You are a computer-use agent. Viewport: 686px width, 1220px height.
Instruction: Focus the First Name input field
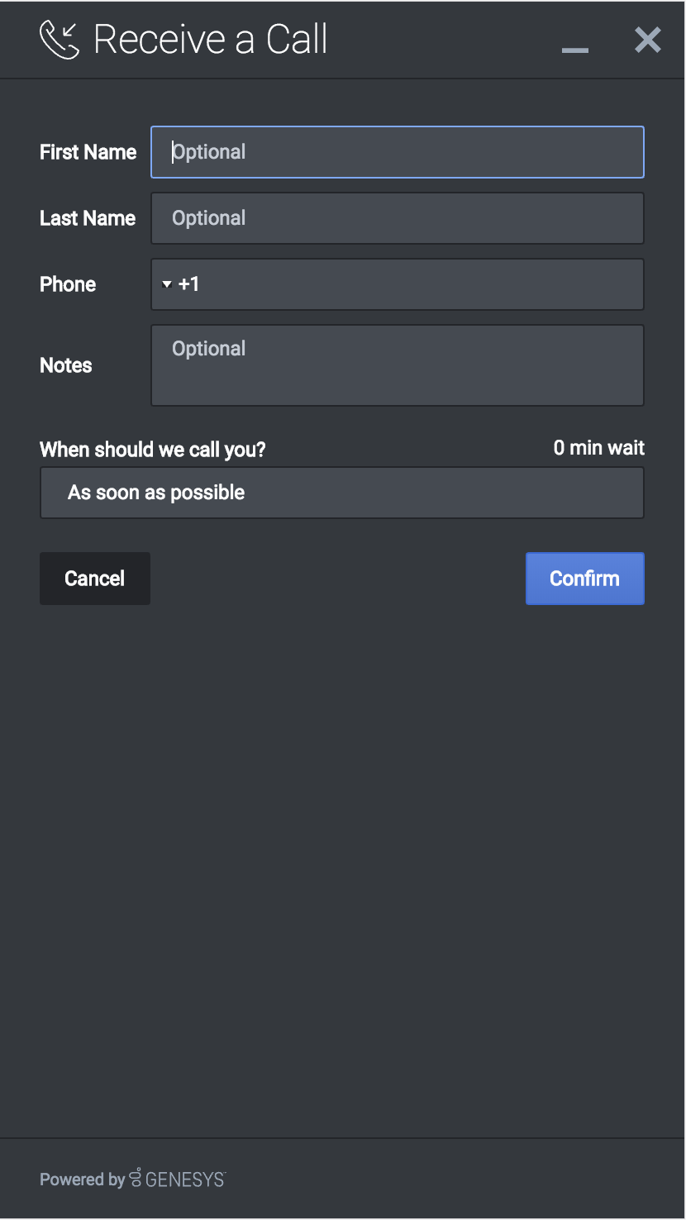pos(397,152)
